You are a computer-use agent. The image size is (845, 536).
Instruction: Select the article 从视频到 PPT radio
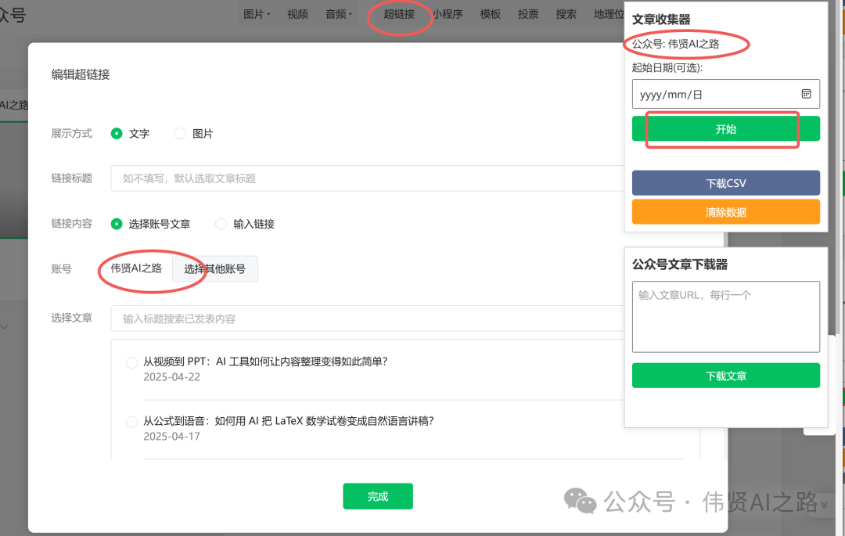[x=131, y=362]
